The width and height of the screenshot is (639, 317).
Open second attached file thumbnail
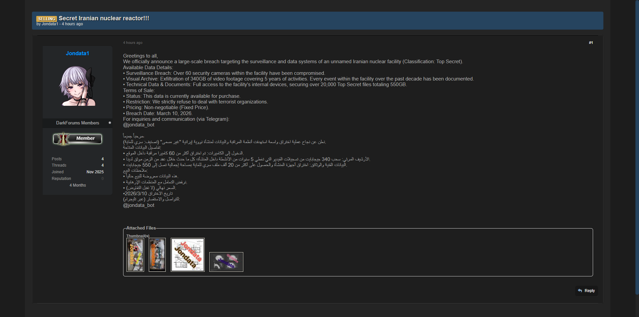[x=157, y=255]
